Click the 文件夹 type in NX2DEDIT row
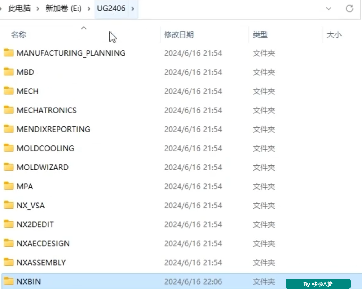Image resolution: width=362 pixels, height=289 pixels. click(x=264, y=224)
